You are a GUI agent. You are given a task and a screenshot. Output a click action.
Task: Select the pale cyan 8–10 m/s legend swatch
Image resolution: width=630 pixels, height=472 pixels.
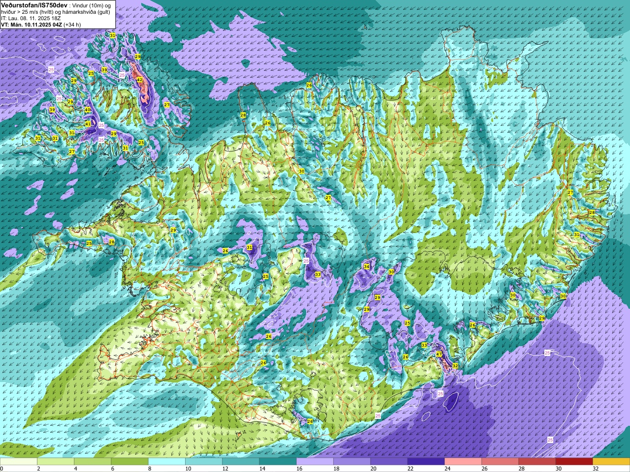(x=167, y=462)
